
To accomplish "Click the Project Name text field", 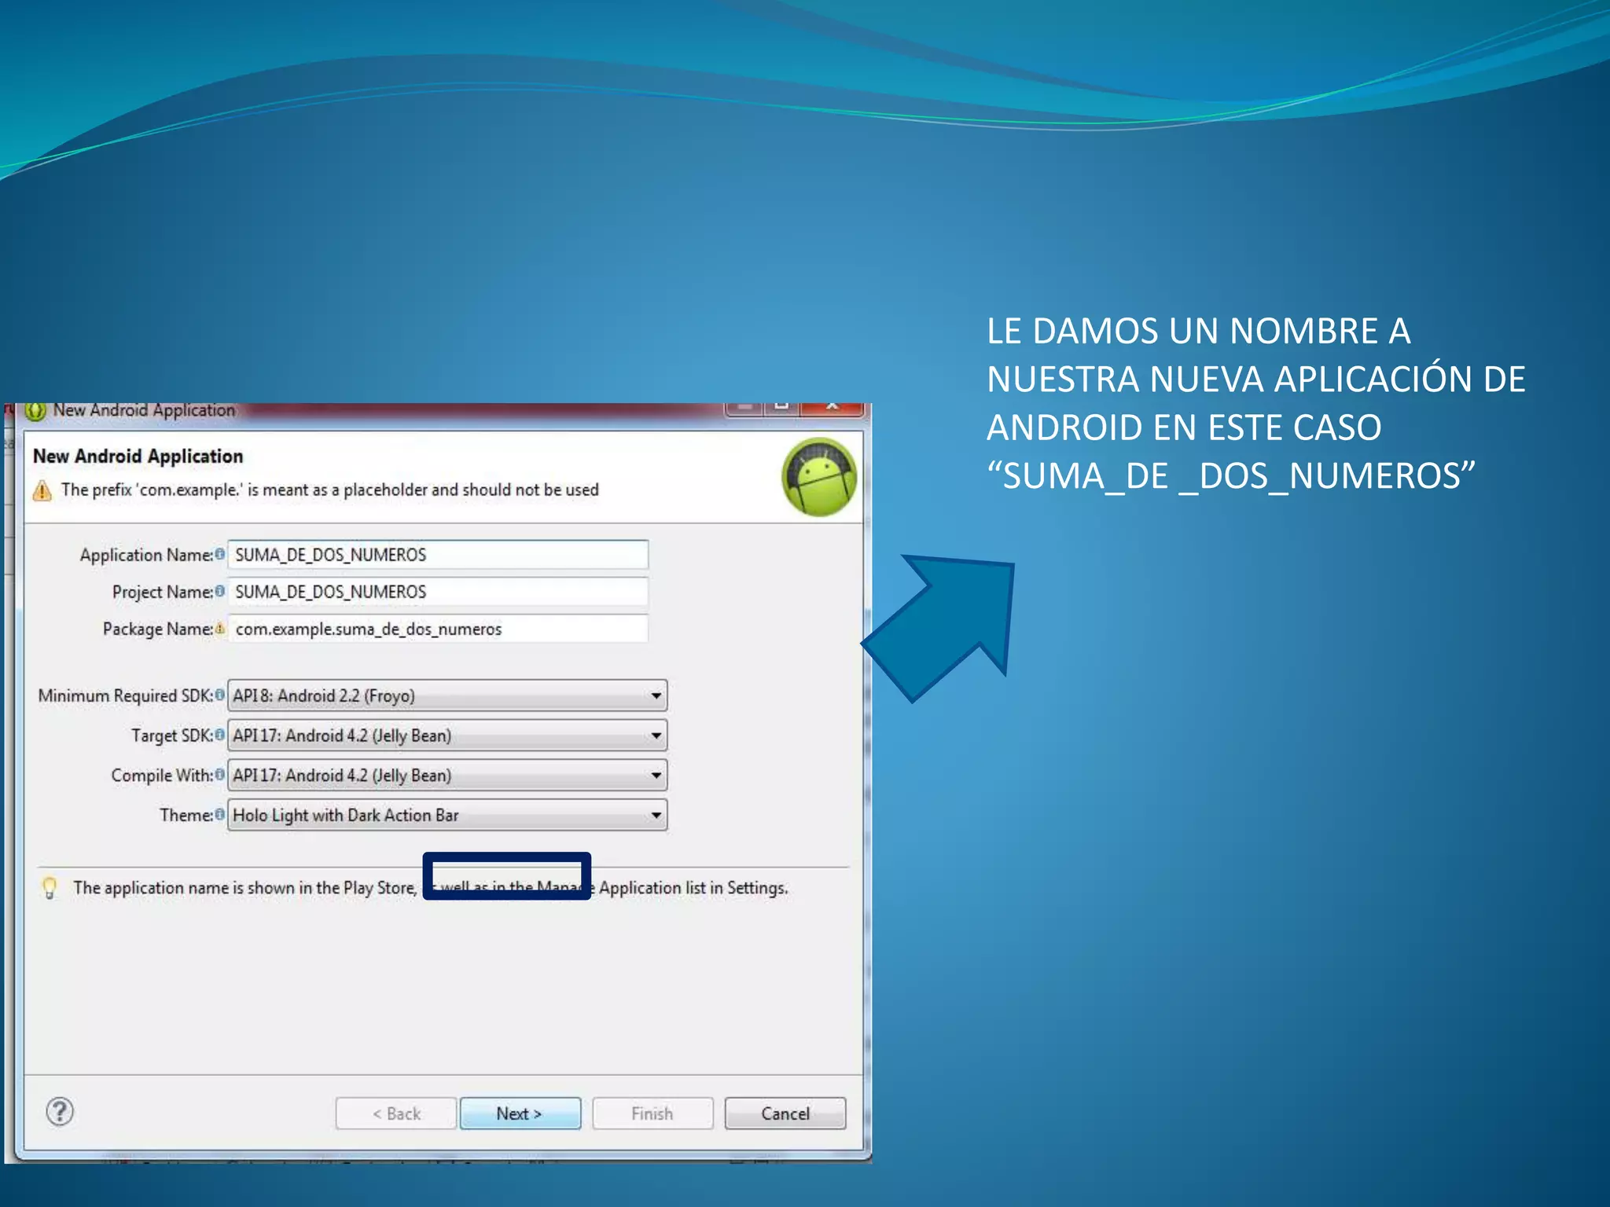I will [438, 592].
